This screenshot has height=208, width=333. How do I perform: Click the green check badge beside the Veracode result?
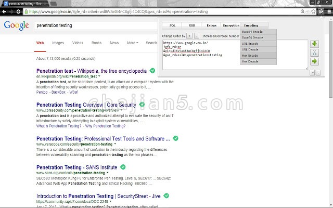point(175,138)
